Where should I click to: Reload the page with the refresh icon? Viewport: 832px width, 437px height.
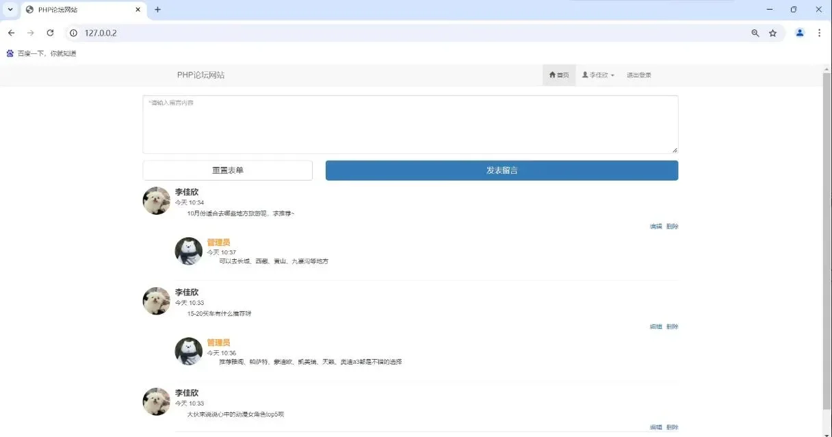pyautogui.click(x=50, y=32)
